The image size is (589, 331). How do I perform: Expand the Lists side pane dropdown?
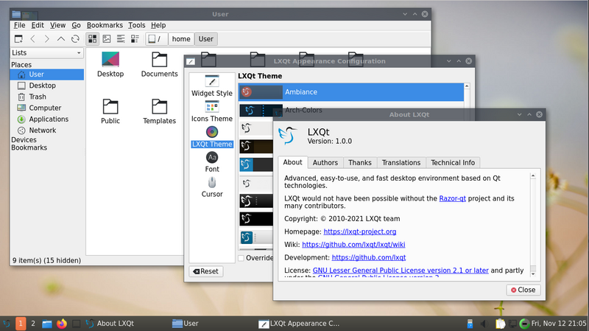tap(47, 53)
